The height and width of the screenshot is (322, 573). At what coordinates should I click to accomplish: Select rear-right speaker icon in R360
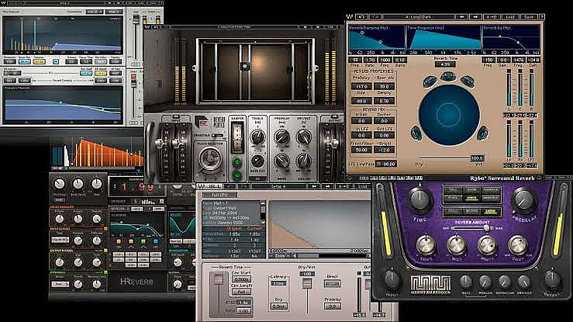pyautogui.click(x=483, y=133)
